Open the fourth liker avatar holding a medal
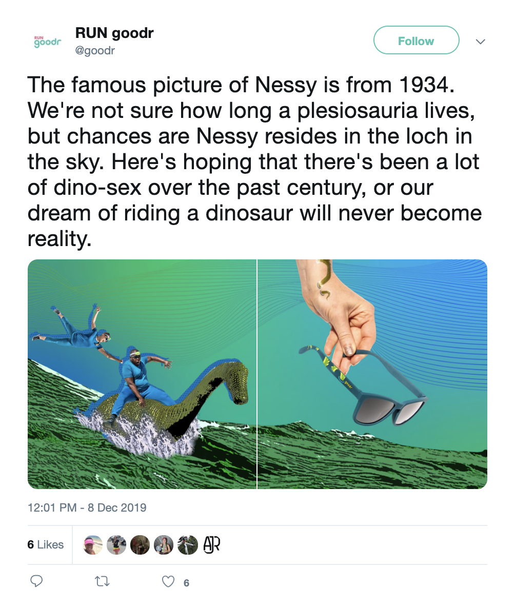The image size is (515, 609). [164, 545]
